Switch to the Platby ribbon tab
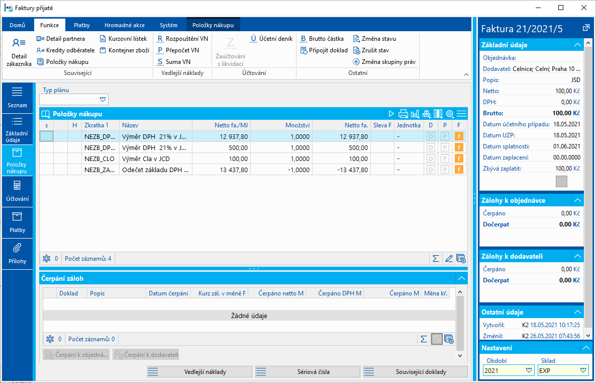The height and width of the screenshot is (383, 596). point(82,25)
